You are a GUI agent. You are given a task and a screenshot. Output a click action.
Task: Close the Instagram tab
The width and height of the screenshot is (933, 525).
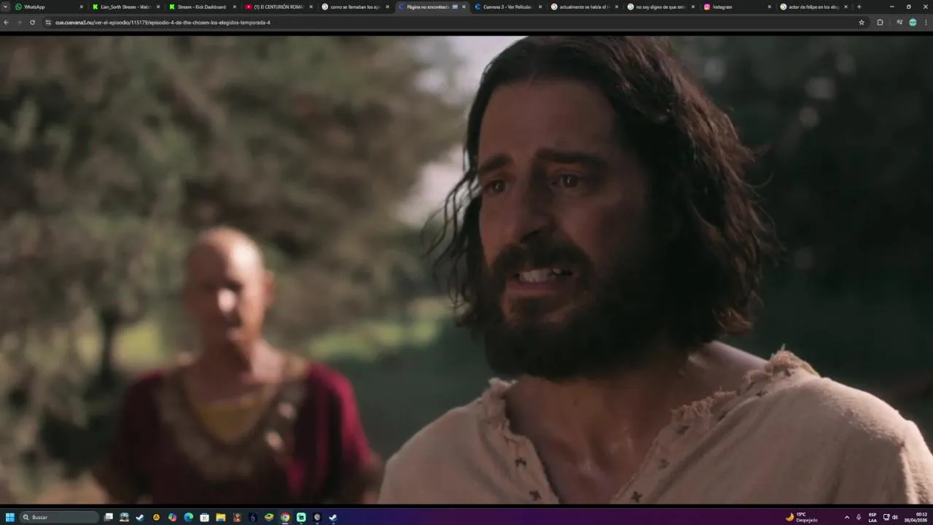pyautogui.click(x=769, y=7)
